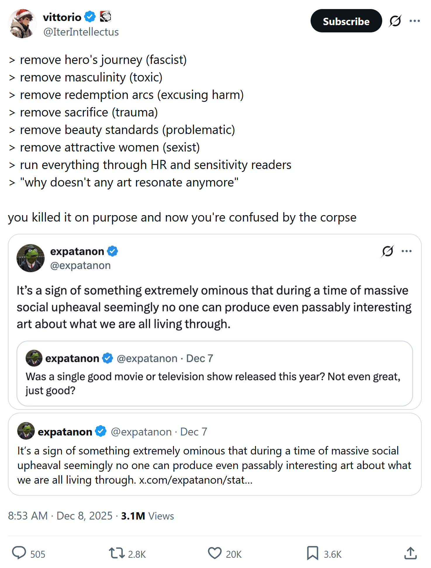Open expatanon's avatar in quoted tweet
This screenshot has height=568, width=431.
click(31, 258)
